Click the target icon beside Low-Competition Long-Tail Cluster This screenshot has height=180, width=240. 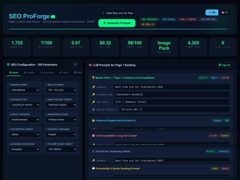(93, 136)
